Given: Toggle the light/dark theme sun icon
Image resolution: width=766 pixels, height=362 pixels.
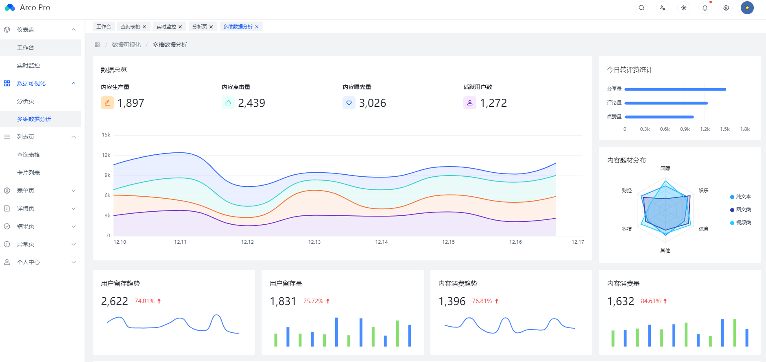Looking at the screenshot, I should coord(684,8).
